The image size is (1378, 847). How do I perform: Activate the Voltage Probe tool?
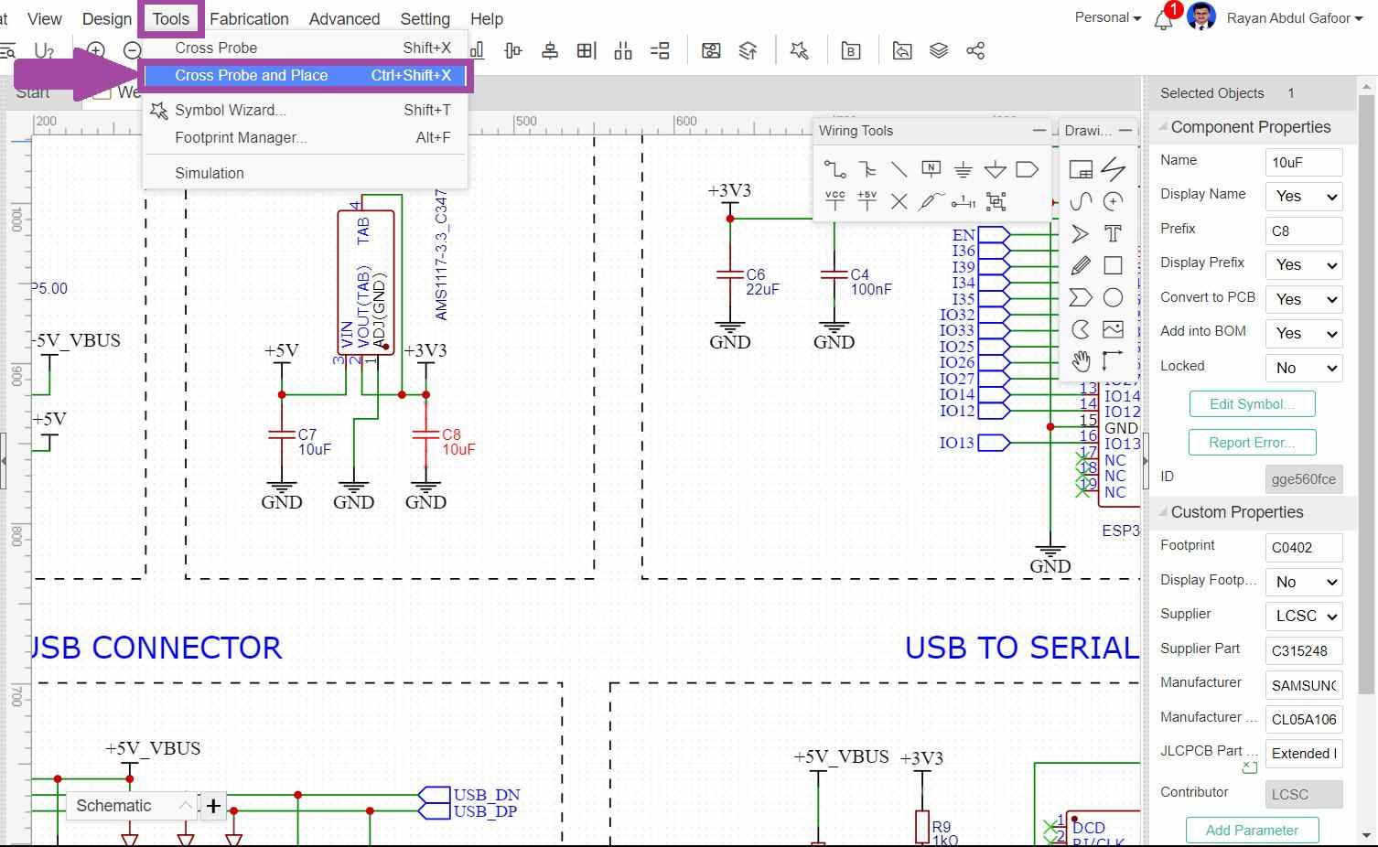[x=931, y=201]
